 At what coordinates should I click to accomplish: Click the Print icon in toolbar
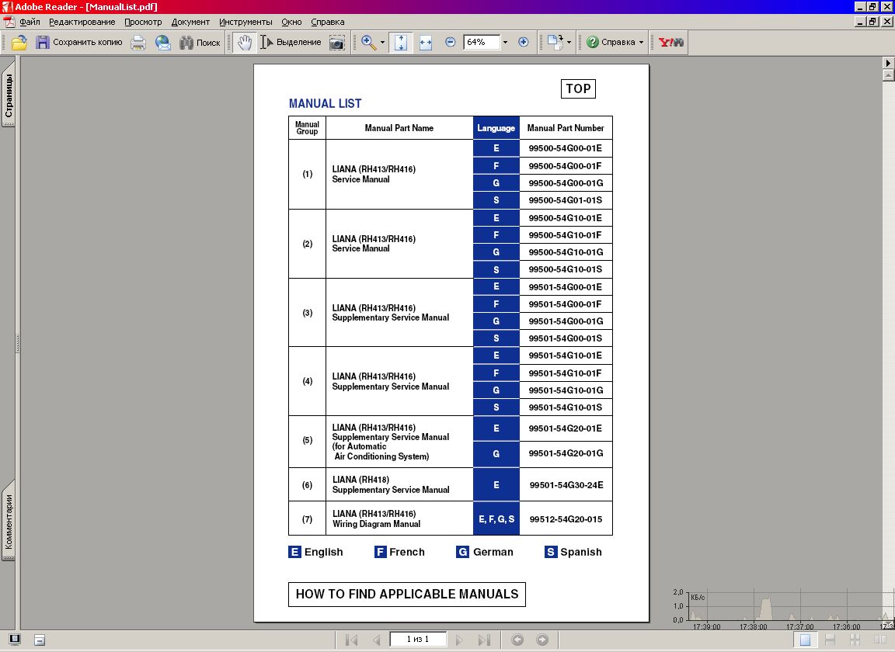(x=138, y=42)
